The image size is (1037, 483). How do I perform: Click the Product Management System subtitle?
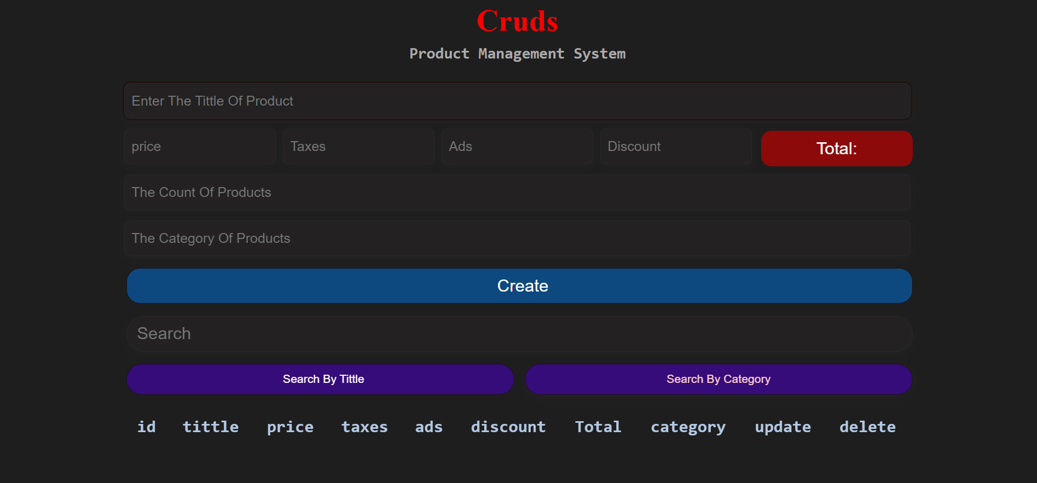pos(517,54)
